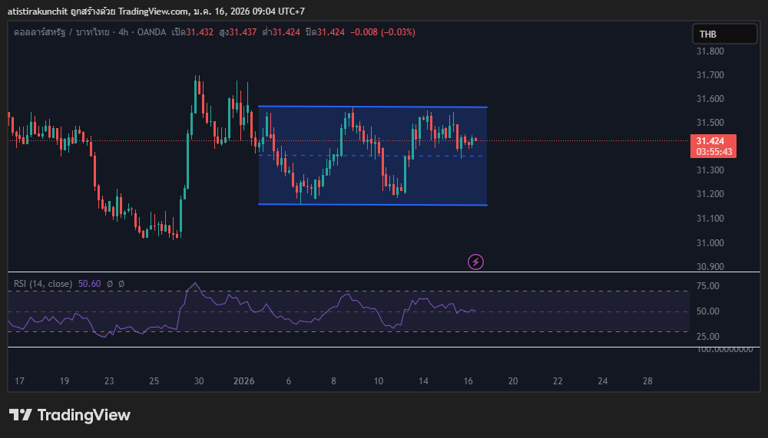
Task: Click the TradingView logo icon
Action: click(21, 415)
